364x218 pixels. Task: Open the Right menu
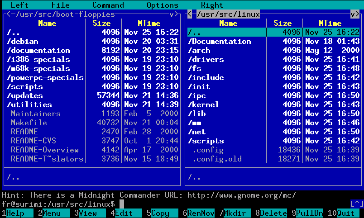[212, 5]
